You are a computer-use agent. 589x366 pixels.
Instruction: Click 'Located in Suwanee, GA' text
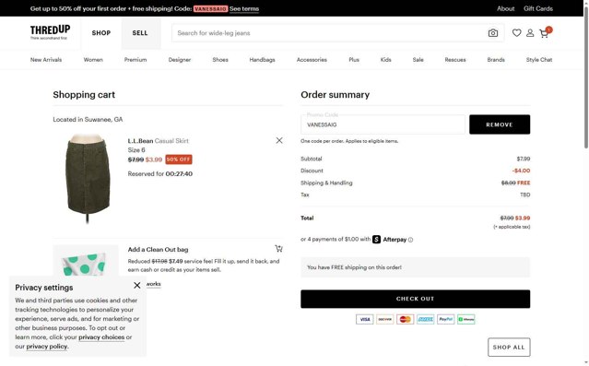(x=88, y=120)
